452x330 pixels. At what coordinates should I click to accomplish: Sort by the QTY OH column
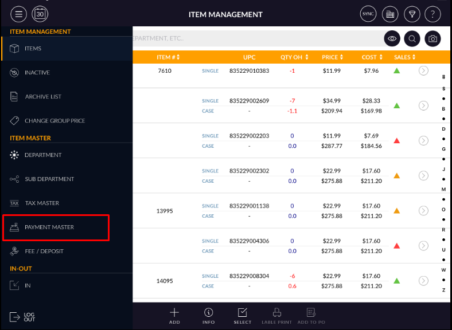coord(295,57)
